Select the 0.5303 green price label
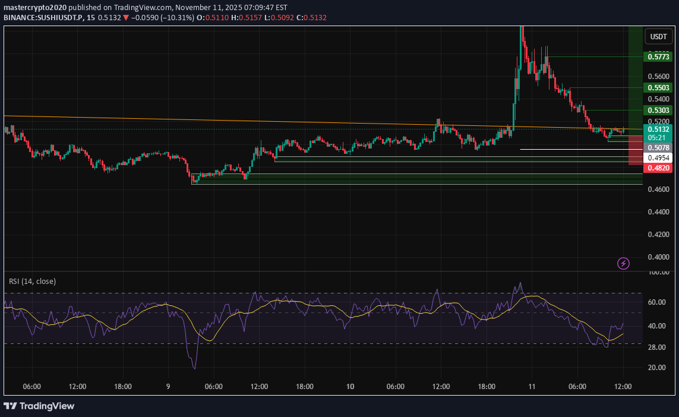The image size is (679, 417). [658, 110]
